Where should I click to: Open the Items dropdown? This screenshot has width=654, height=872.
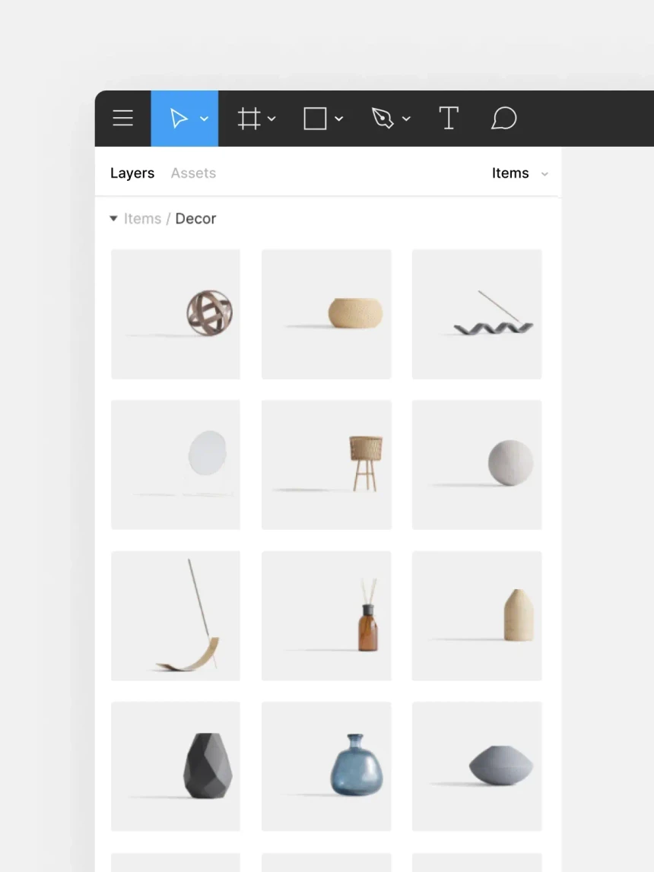(520, 173)
